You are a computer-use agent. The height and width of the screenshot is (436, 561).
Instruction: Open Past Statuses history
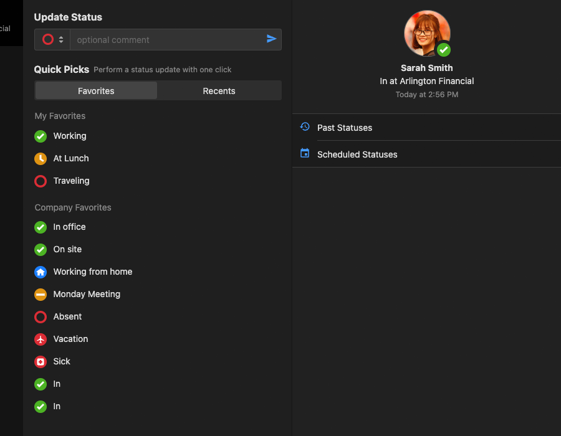[x=344, y=128]
